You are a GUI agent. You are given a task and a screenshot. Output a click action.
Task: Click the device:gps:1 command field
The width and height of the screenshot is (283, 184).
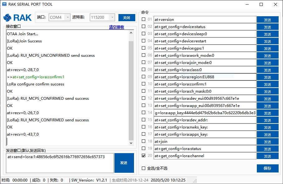click(205, 48)
